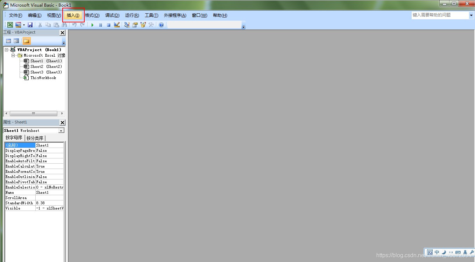Click the EnableCalculation True value
The height and width of the screenshot is (262, 475).
pyautogui.click(x=50, y=166)
